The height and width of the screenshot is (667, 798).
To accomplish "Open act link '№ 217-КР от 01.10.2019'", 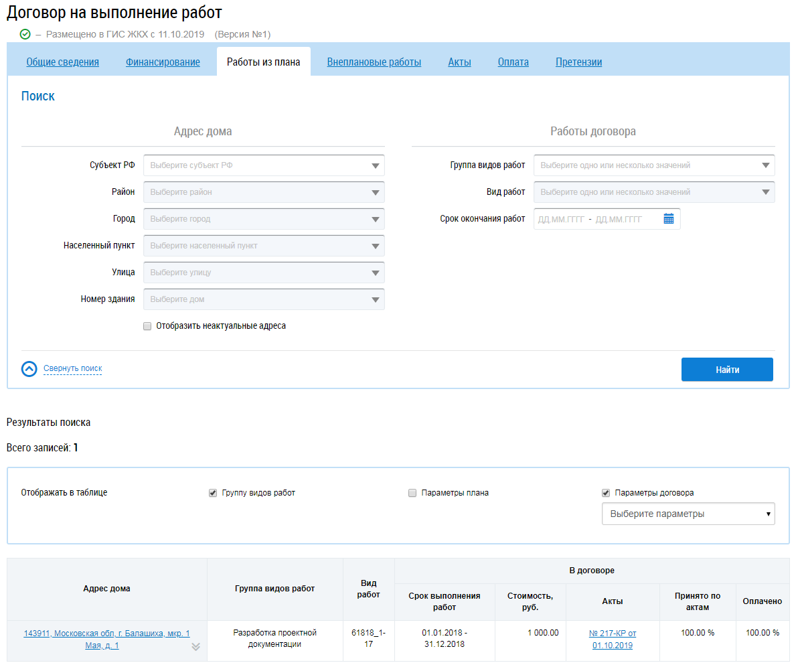I will [x=613, y=640].
